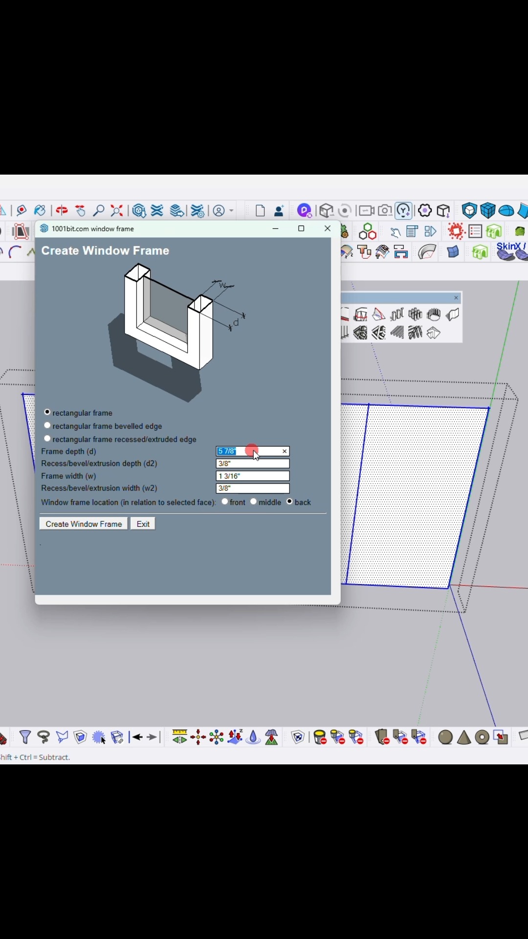Click the Frame width (w) input field
The image size is (528, 939).
(x=253, y=476)
